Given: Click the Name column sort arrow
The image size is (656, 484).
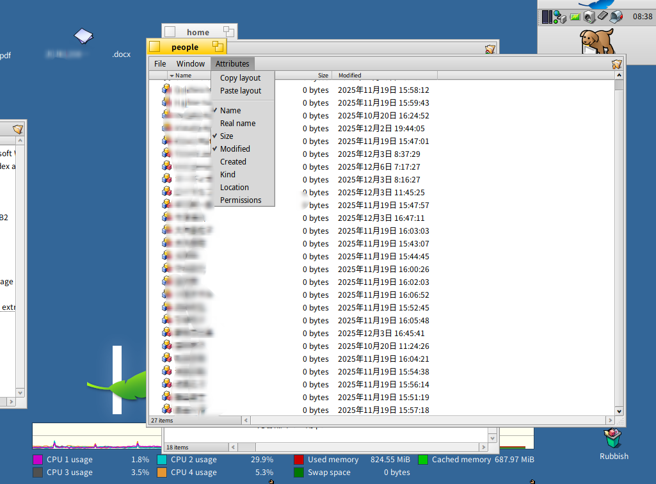Looking at the screenshot, I should click(172, 76).
